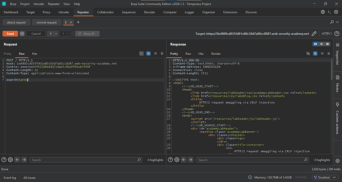The image size is (342, 182).
Task: Open the Event log
Action: point(10,178)
